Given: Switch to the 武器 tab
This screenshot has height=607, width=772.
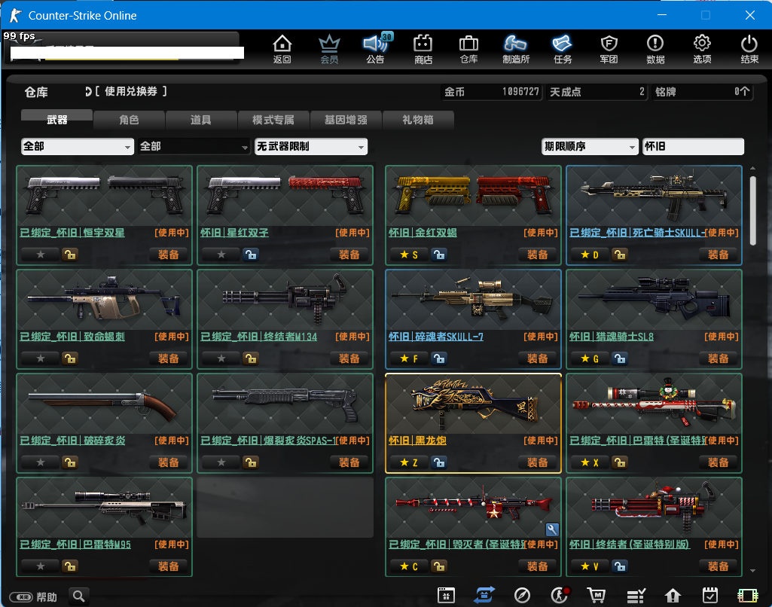Looking at the screenshot, I should click(x=57, y=120).
